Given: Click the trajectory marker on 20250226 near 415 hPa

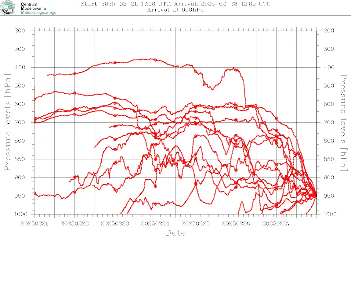Looking at the screenshot, I should pyautogui.click(x=236, y=70).
